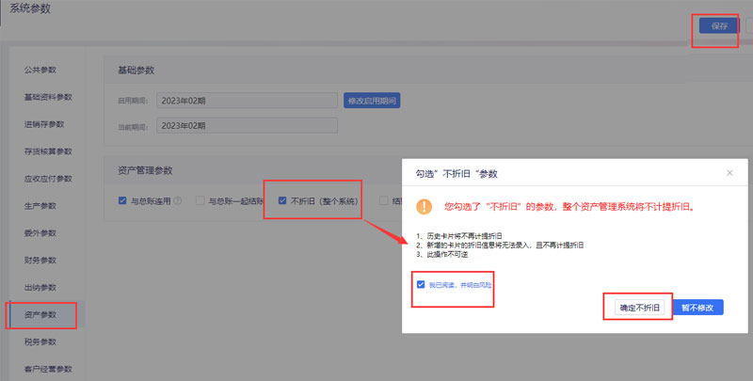Toggle 我已阅读，并明白风险 checkbox
The height and width of the screenshot is (381, 753).
[x=421, y=284]
